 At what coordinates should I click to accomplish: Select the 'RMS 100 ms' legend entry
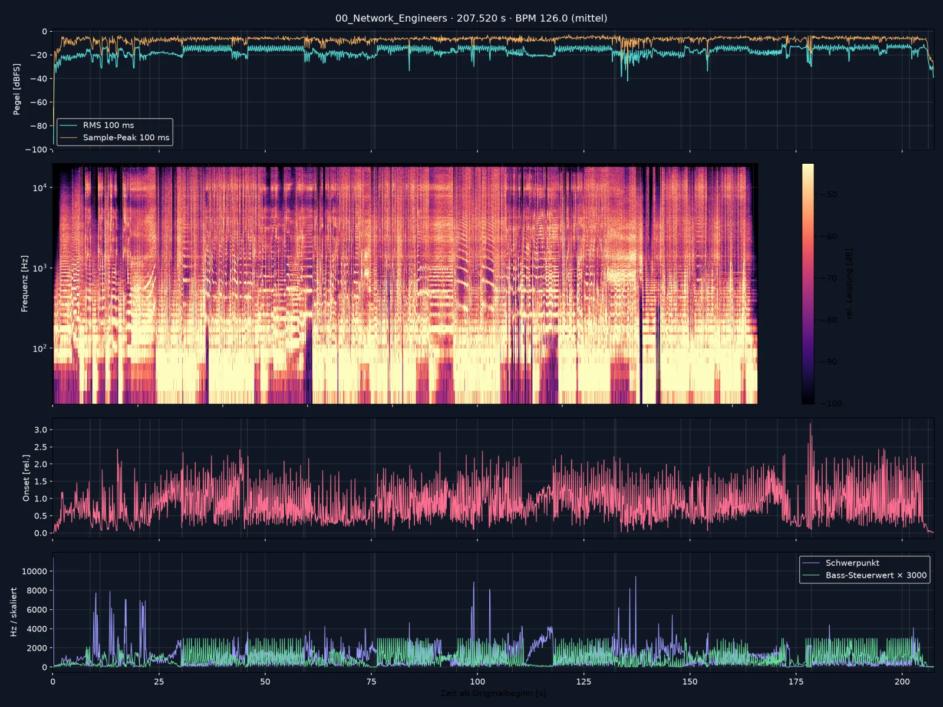point(108,125)
